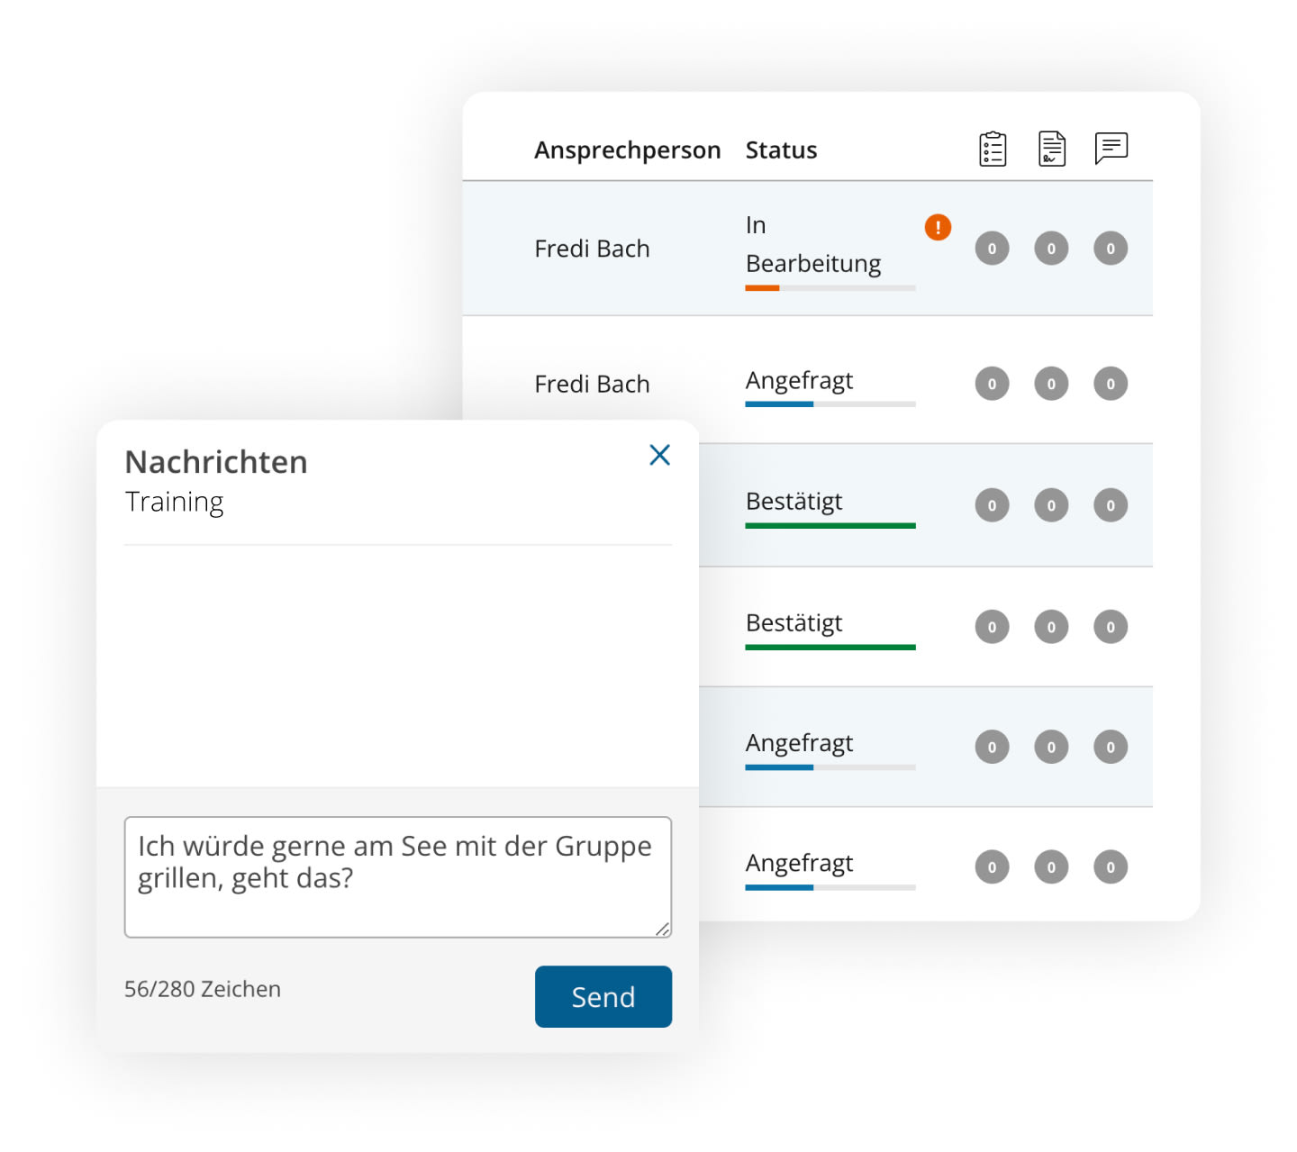
Task: Open the signed contract document icon
Action: (1051, 149)
